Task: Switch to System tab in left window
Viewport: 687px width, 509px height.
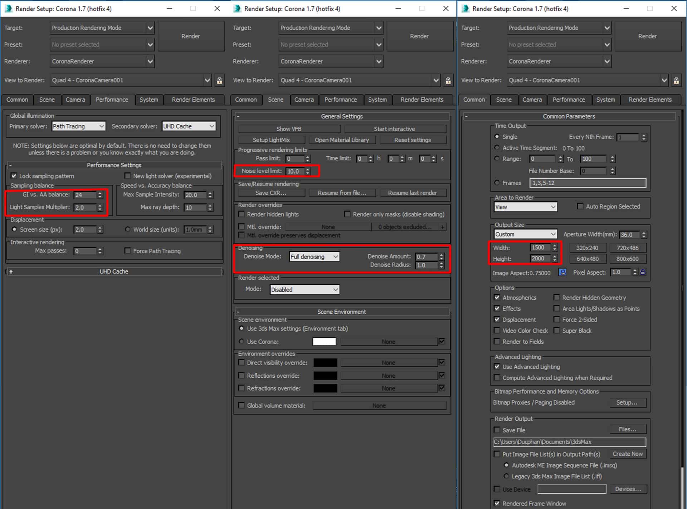Action: point(149,100)
